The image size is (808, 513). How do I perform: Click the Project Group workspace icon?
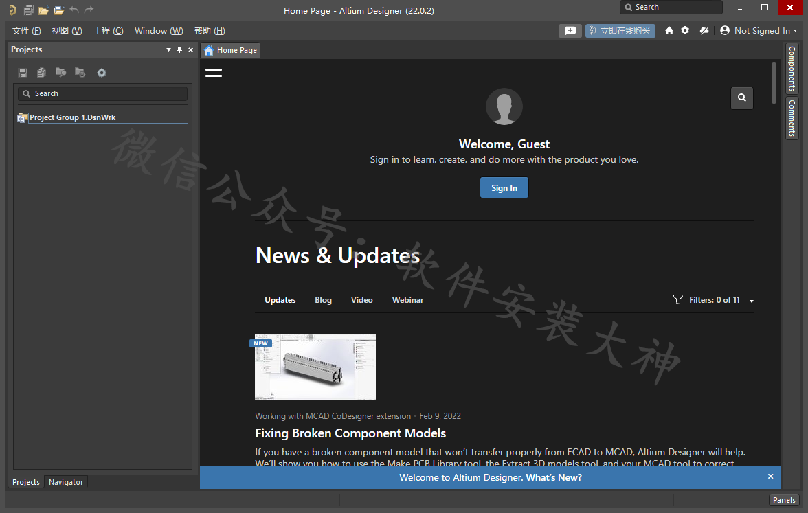(22, 118)
